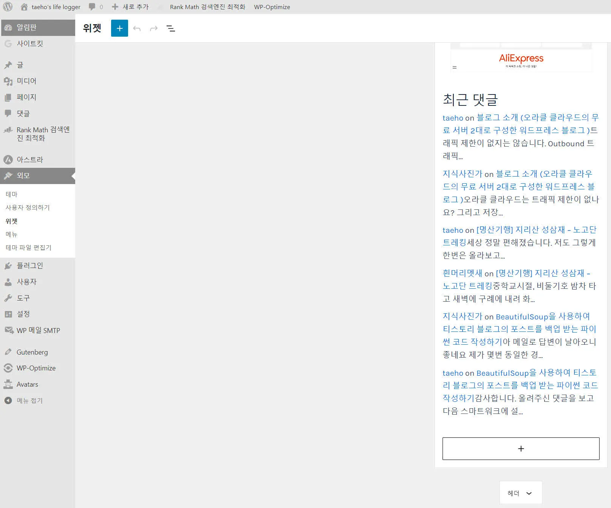
Task: Open Rank Math 검색엔진 최적화 from the top bar
Action: pyautogui.click(x=207, y=6)
